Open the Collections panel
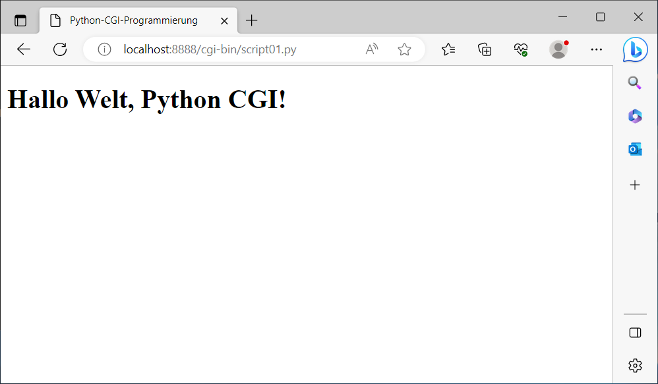This screenshot has width=658, height=384. tap(485, 49)
